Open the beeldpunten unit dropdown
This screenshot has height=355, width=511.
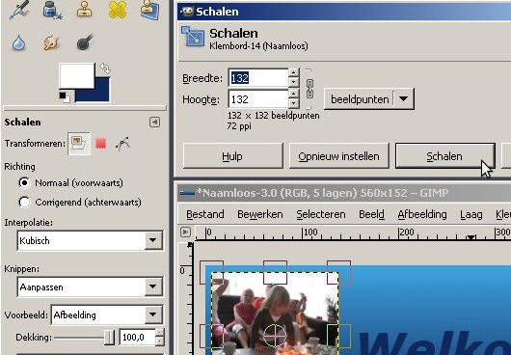pyautogui.click(x=369, y=98)
